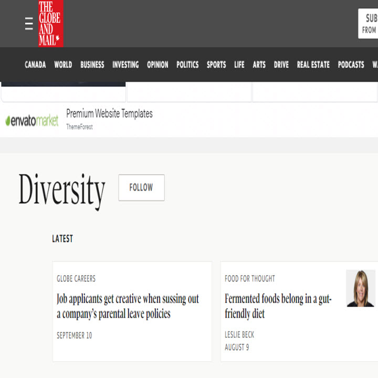
Task: Go to the Canada section
Action: pyautogui.click(x=35, y=65)
